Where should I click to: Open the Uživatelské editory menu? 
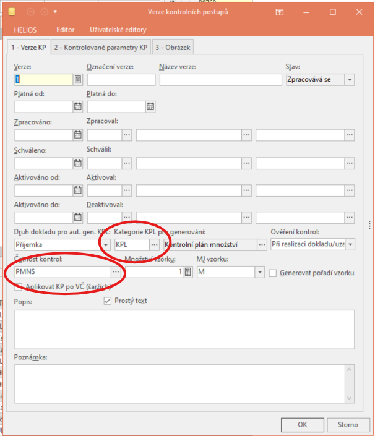(x=109, y=29)
